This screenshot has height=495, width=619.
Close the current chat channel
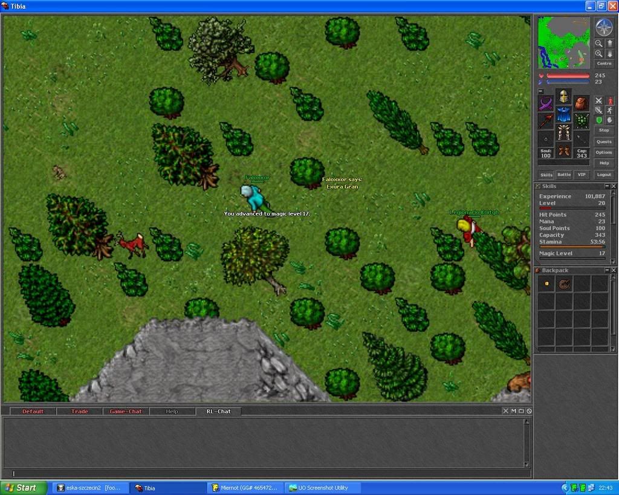point(506,411)
